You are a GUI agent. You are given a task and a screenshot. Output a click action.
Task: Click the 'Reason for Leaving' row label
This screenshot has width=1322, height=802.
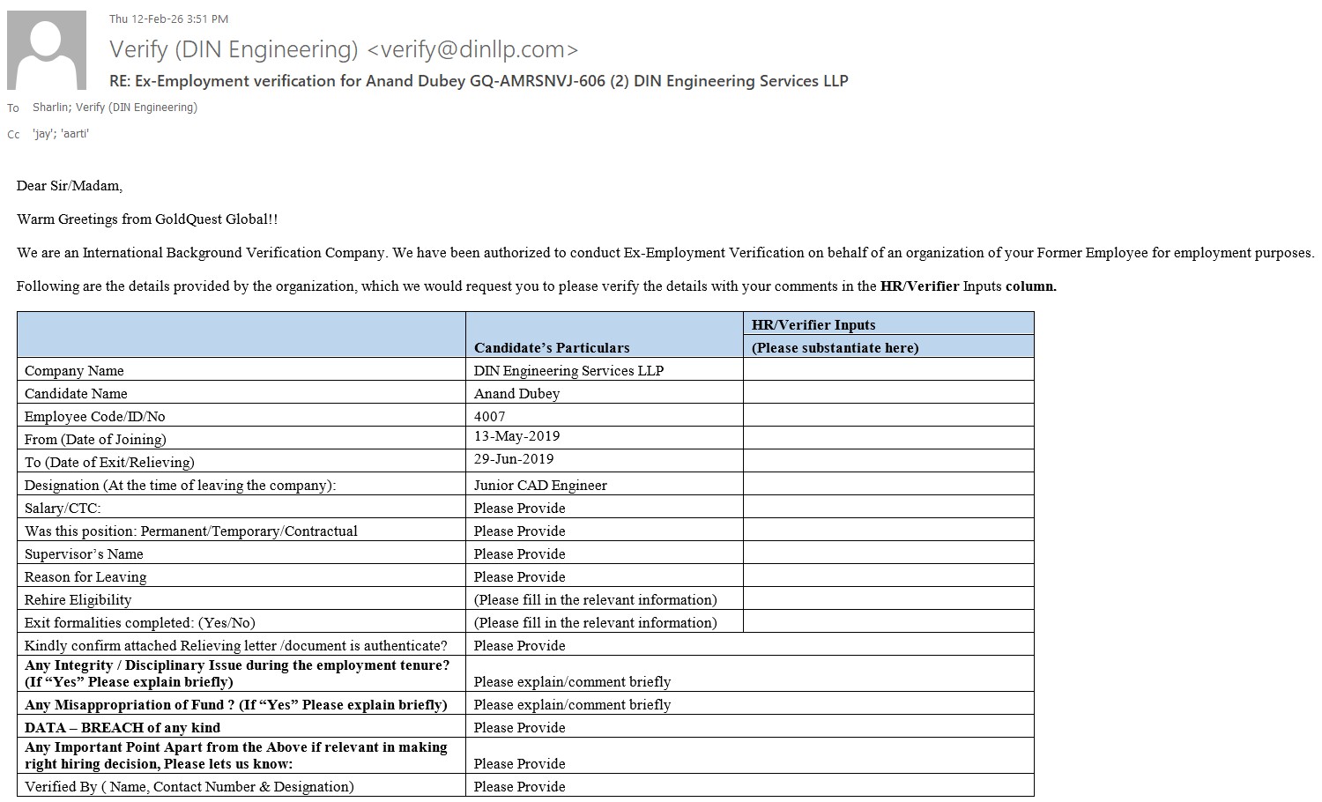85,576
